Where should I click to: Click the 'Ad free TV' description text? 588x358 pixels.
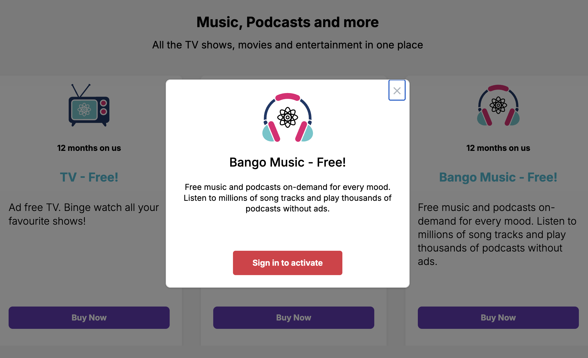pyautogui.click(x=84, y=214)
